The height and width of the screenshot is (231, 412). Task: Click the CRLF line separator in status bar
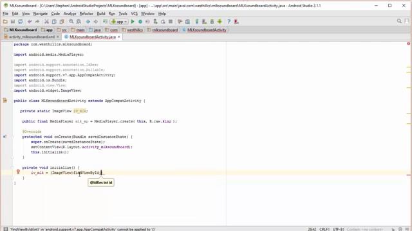(324, 229)
